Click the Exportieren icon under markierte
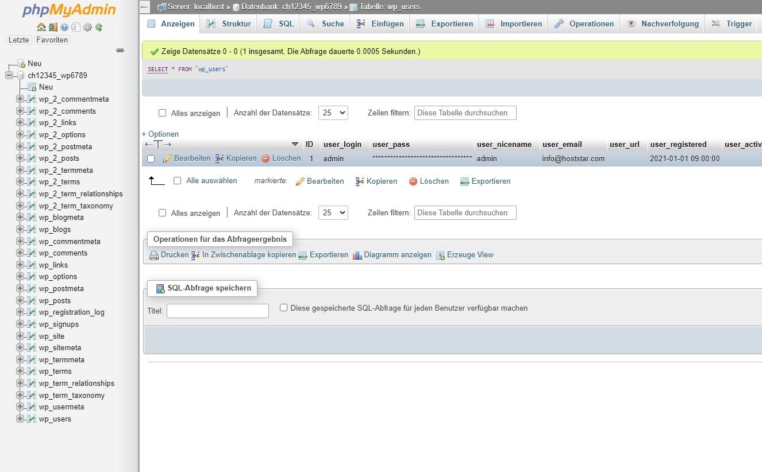The width and height of the screenshot is (762, 472). pyautogui.click(x=465, y=181)
